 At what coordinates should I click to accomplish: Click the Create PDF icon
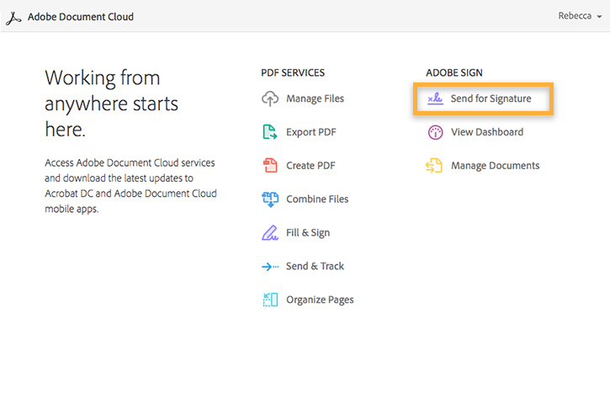pos(270,166)
